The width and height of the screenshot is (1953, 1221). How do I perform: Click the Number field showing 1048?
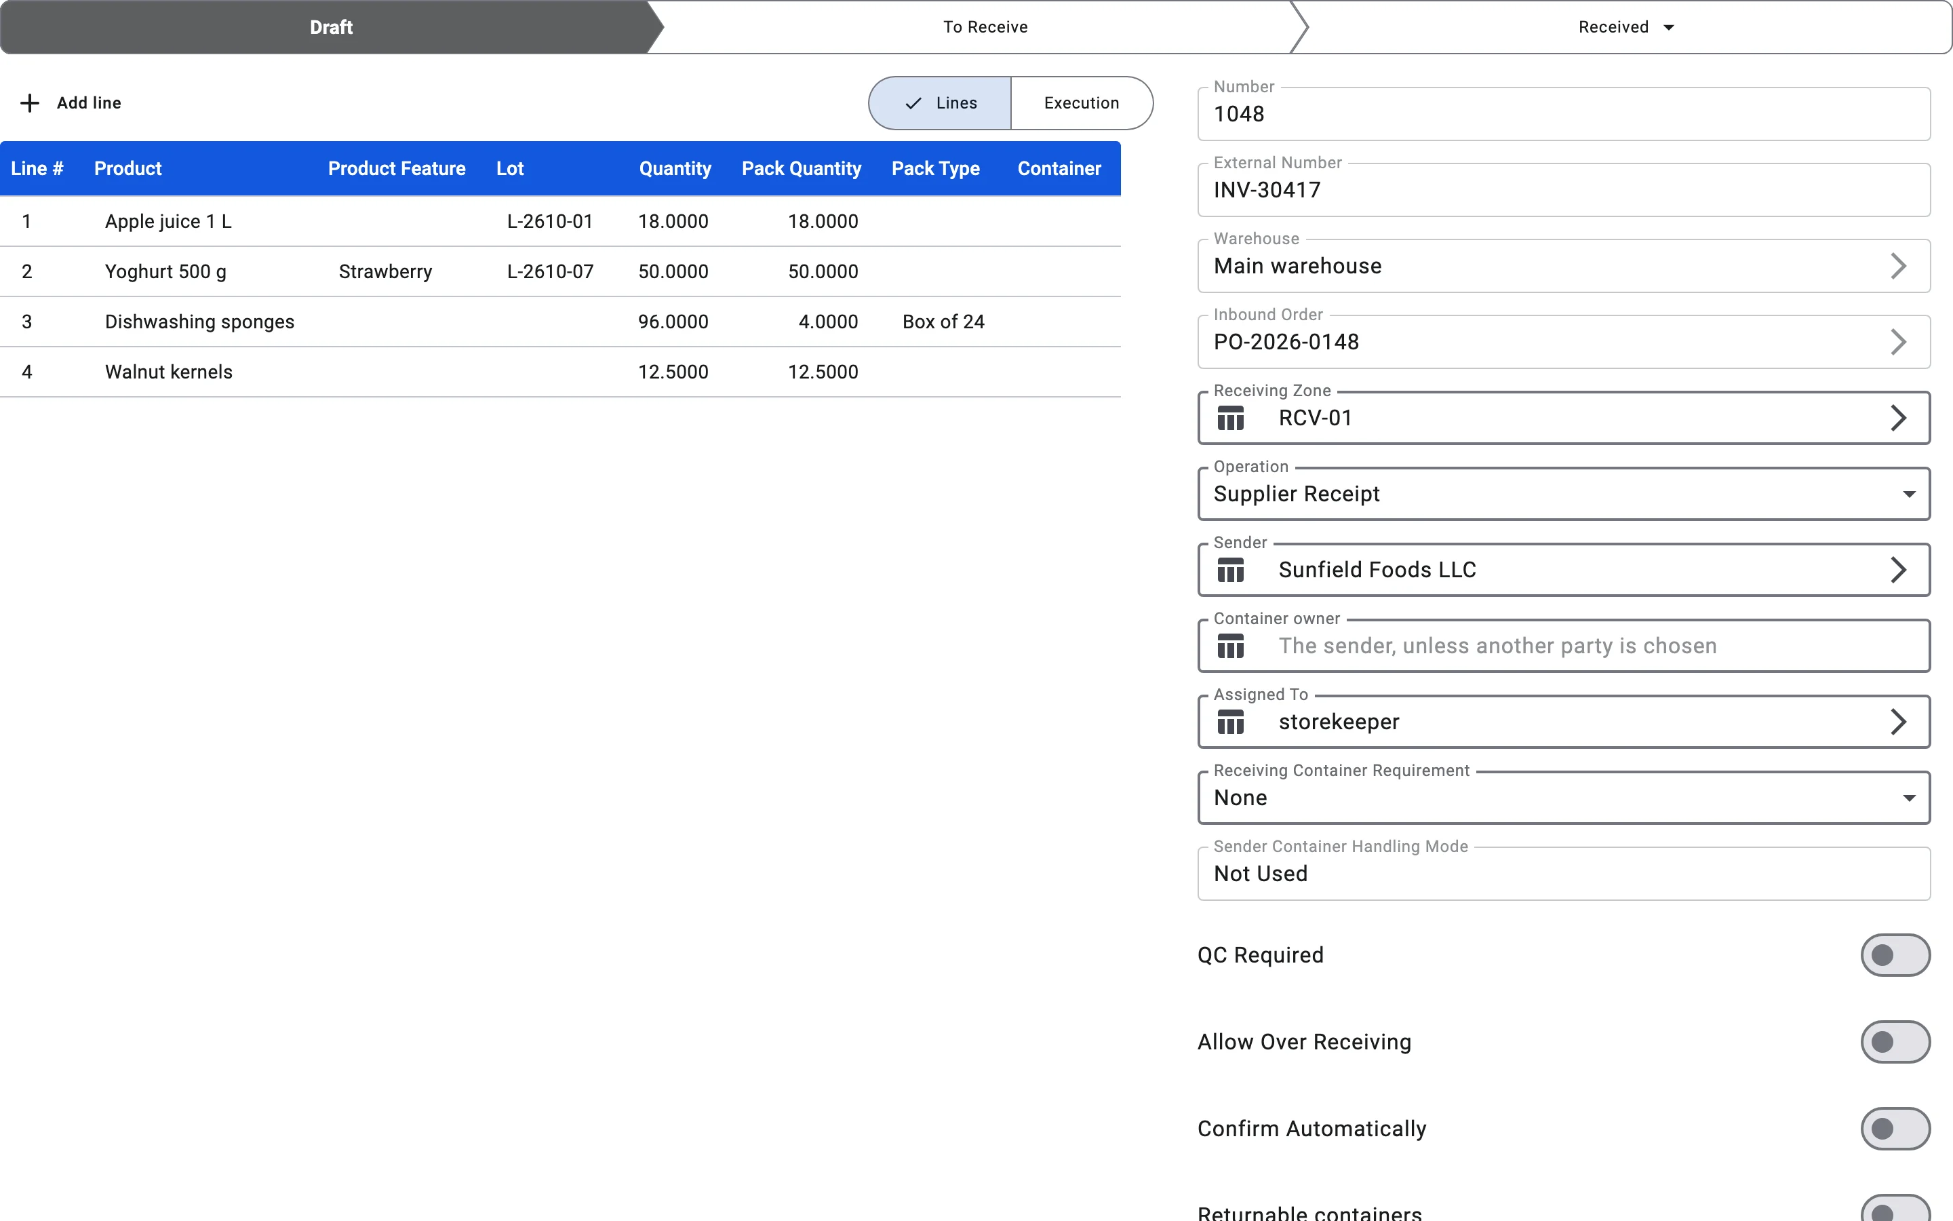point(1563,114)
